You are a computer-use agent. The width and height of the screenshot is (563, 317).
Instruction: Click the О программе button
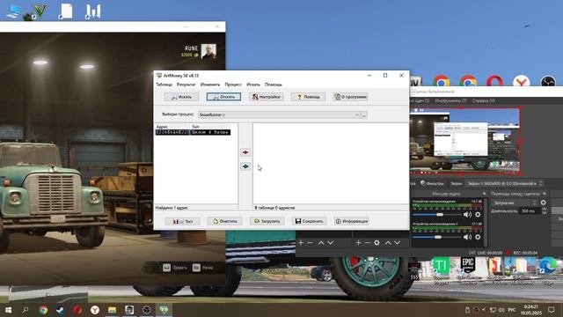pos(351,97)
